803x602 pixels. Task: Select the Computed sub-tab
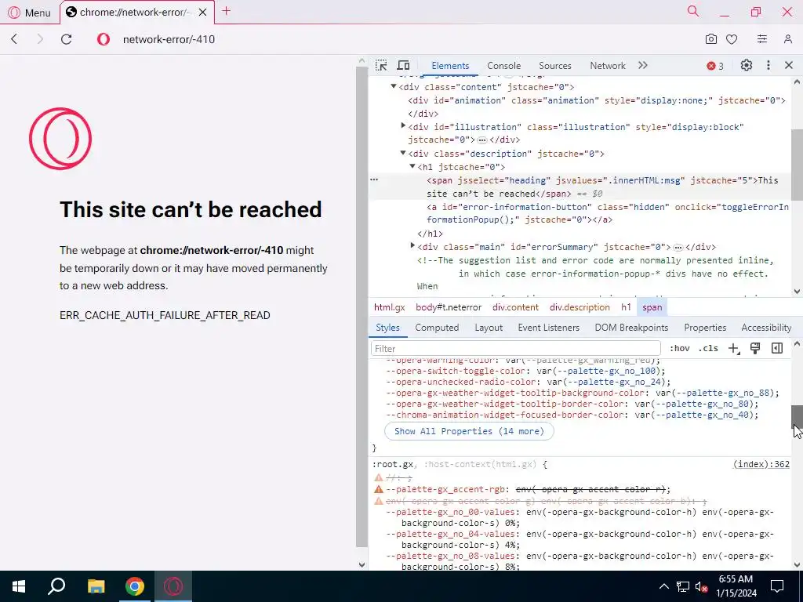click(x=437, y=328)
